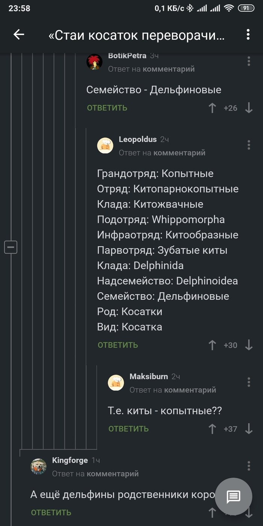Downvote Maksiburn's comment
263x526 pixels.
pyautogui.click(x=248, y=429)
